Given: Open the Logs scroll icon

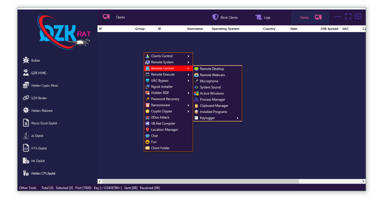Looking at the screenshot, I should (259, 17).
